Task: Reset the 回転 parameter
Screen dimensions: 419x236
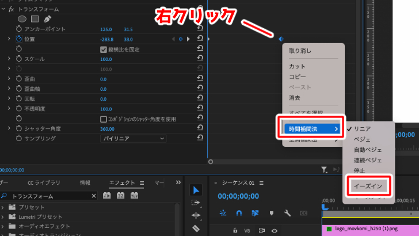Action: pyautogui.click(x=200, y=98)
